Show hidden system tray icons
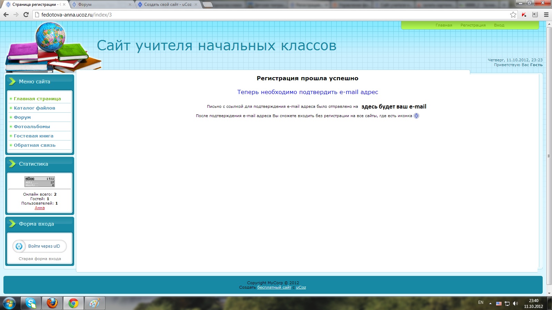Screen dimensions: 552x310 coord(490,303)
